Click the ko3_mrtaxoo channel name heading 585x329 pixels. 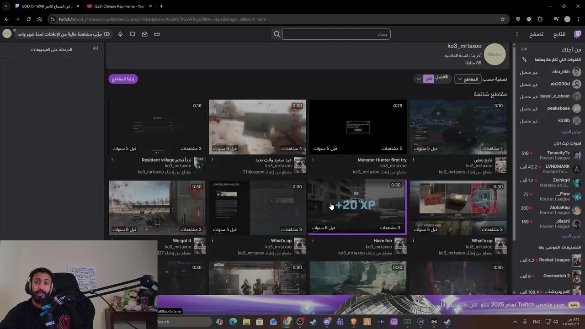coord(464,46)
